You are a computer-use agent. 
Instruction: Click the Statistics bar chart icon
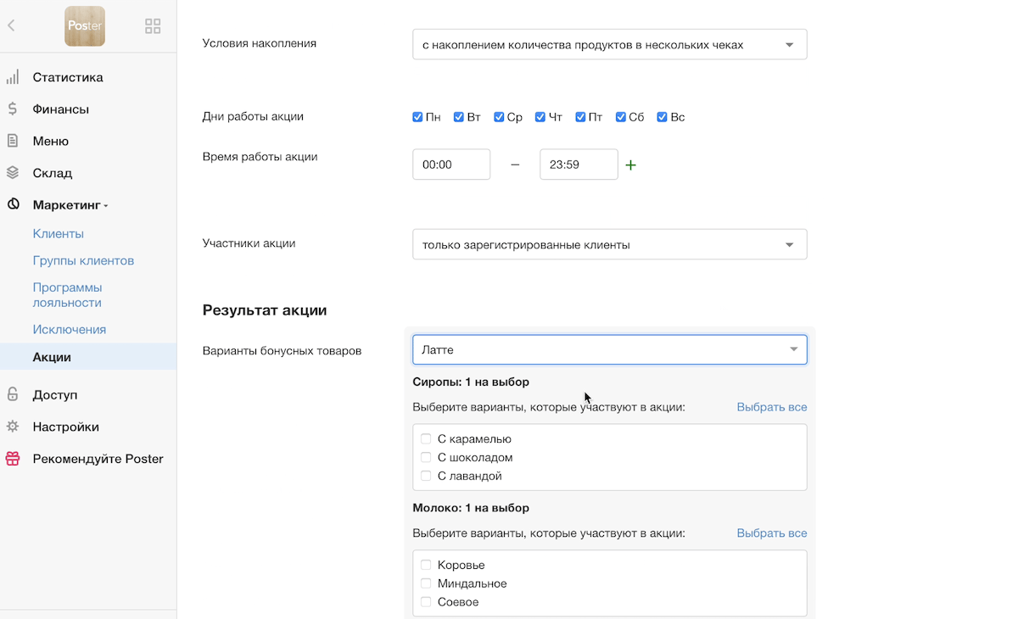tap(13, 77)
